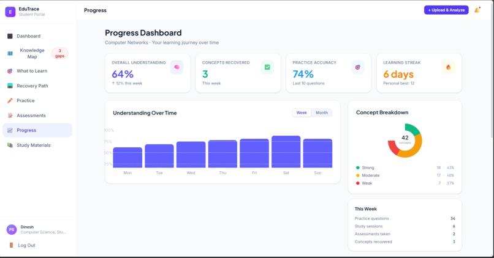Viewport: 494px width, 258px height.
Task: Click the Understanding Over Time title
Action: [145, 113]
